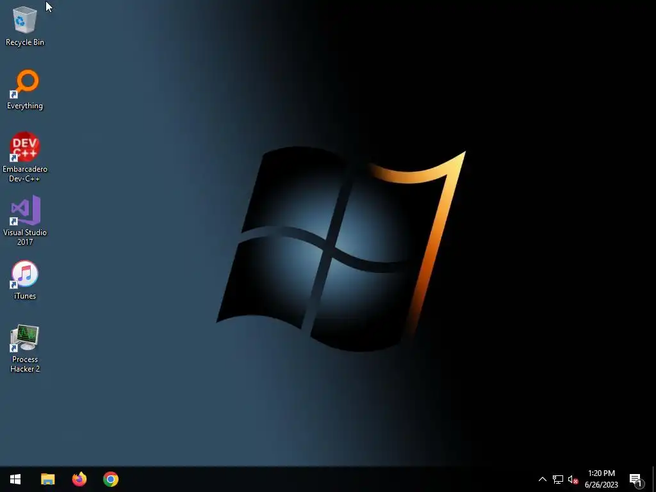
Task: Open the Windows Start menu
Action: [x=15, y=479]
